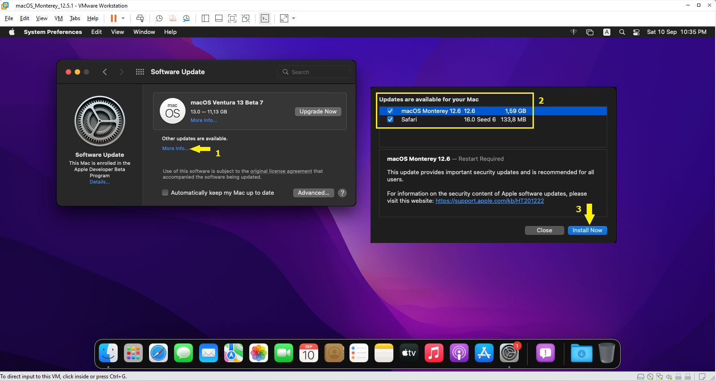Open Feedback Assistant in the Dock
This screenshot has height=381, width=716.
(x=546, y=353)
